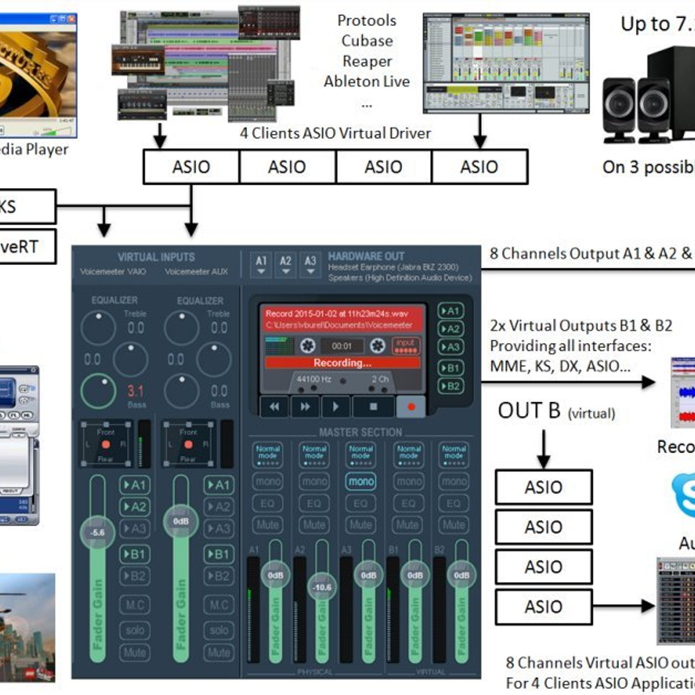Screen dimensions: 695x695
Task: Enable EQ on A2 master bus
Action: click(314, 503)
